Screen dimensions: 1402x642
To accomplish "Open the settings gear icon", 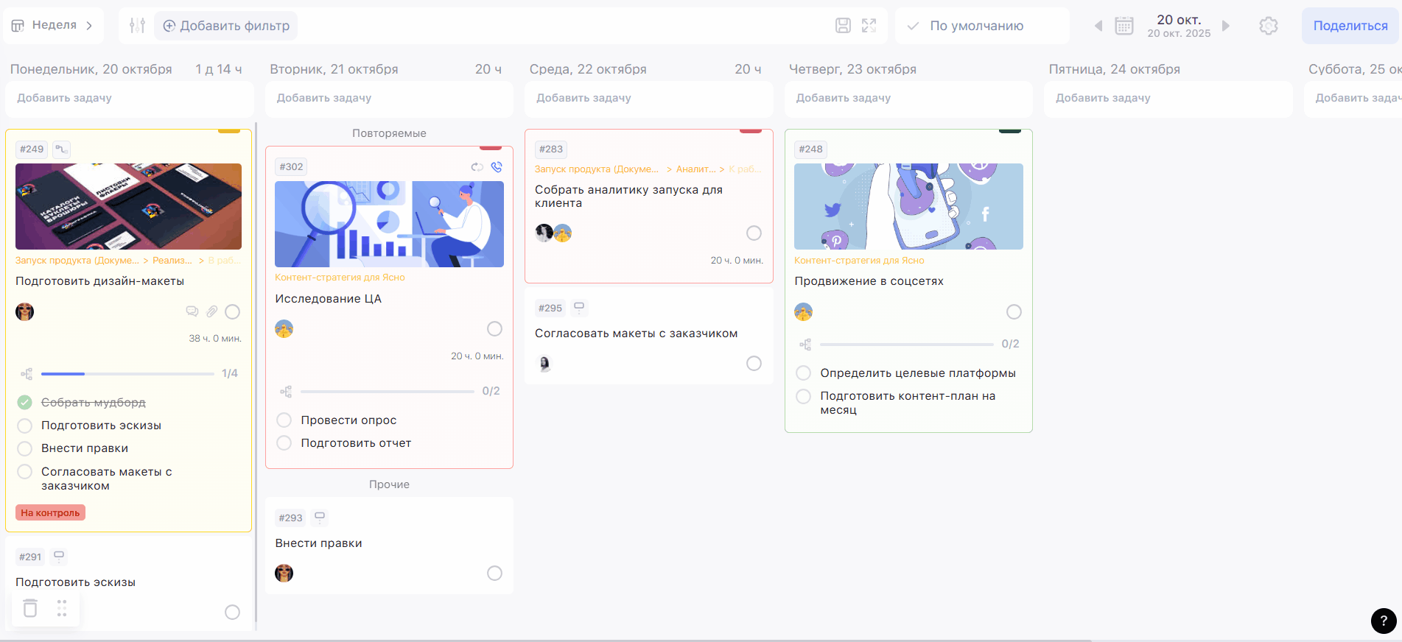I will [x=1268, y=26].
